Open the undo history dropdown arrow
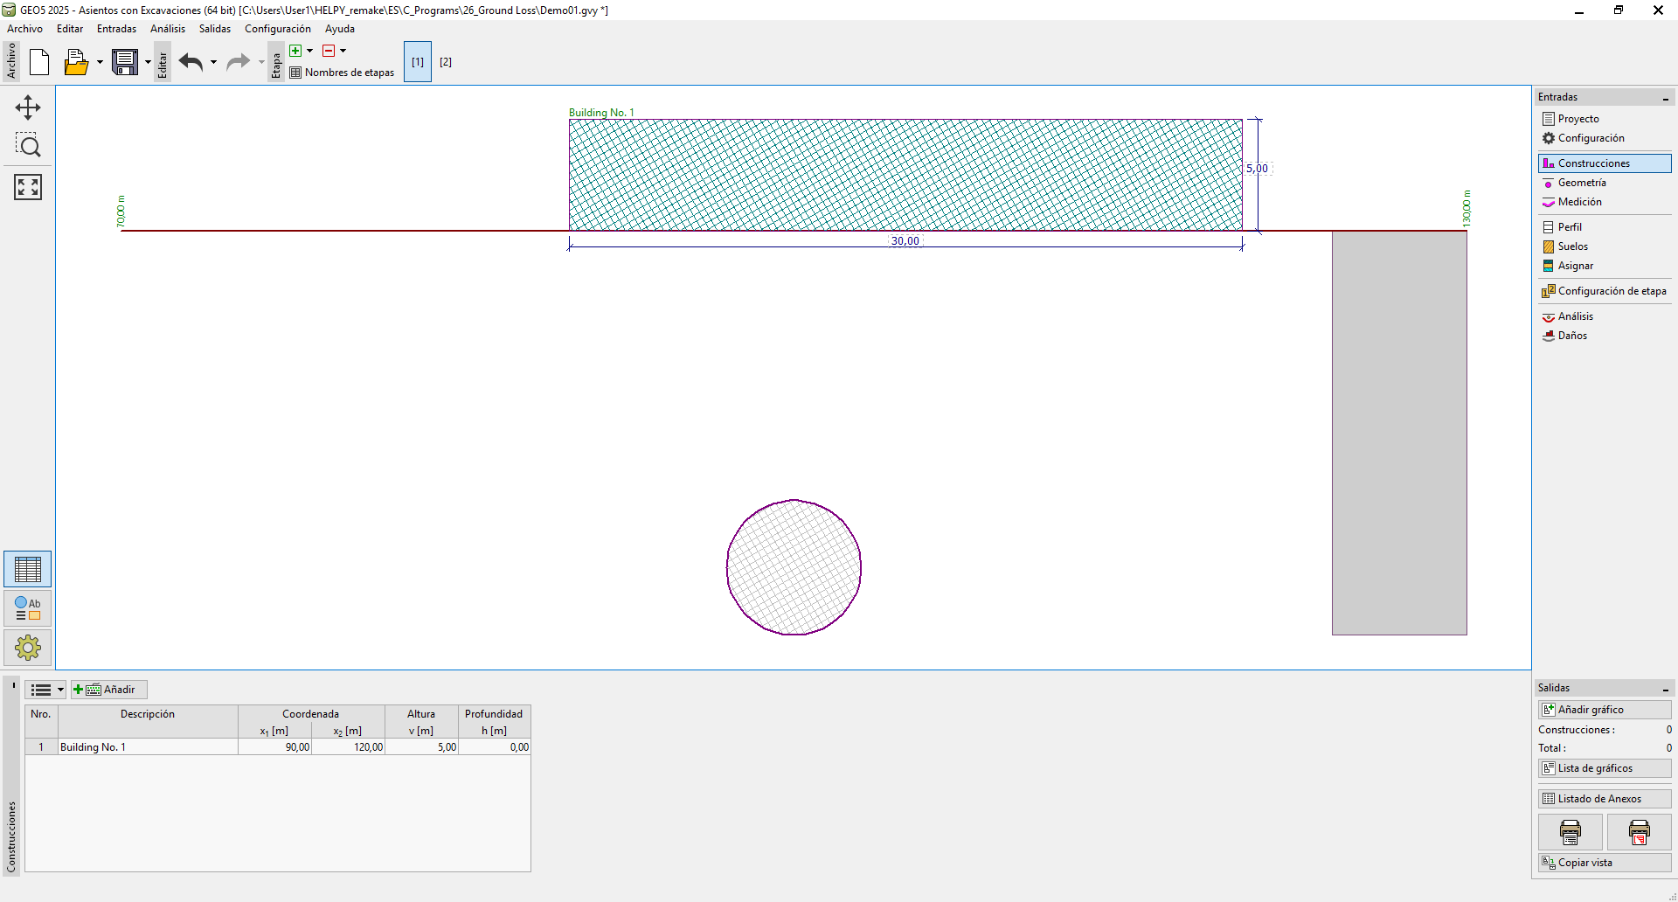The width and height of the screenshot is (1678, 902). pos(213,62)
